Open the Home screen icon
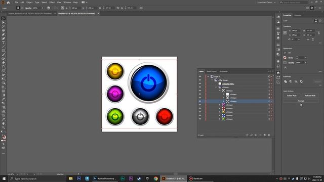Image resolution: width=324 pixels, height=182 pixels. pos(8,3)
